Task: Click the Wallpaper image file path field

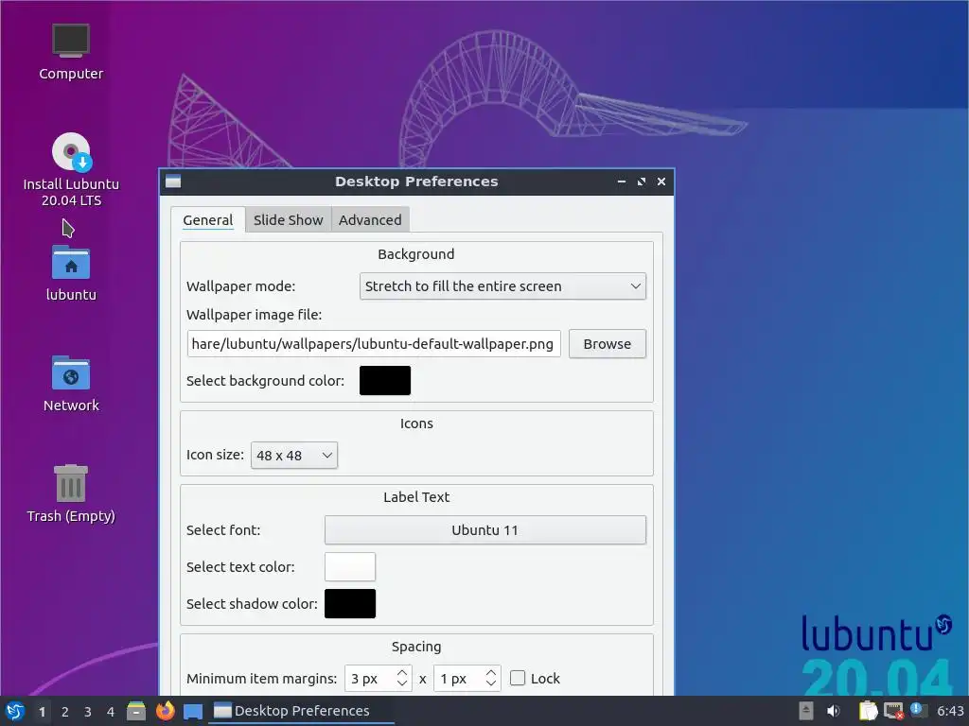Action: [x=374, y=344]
